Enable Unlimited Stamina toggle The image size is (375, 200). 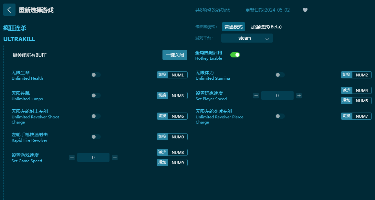point(280,75)
